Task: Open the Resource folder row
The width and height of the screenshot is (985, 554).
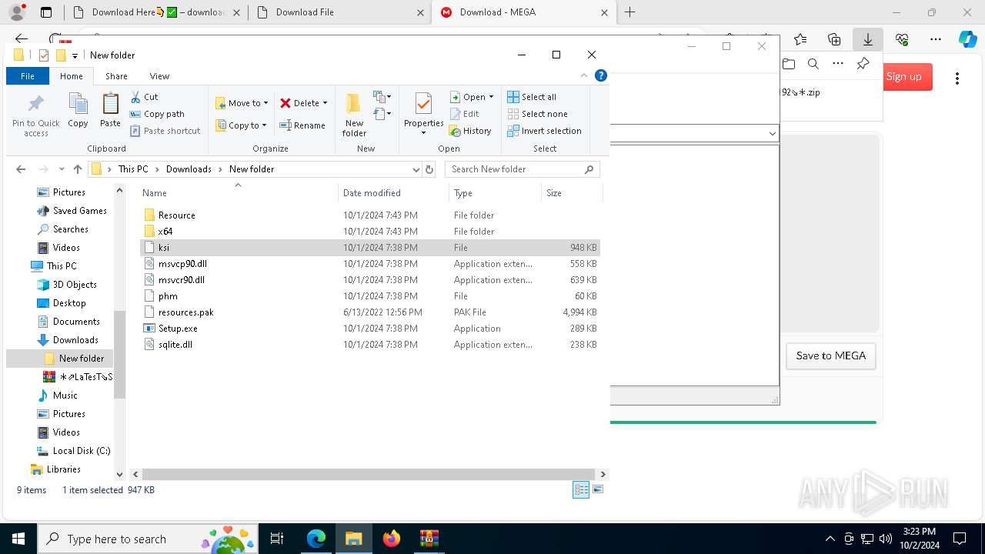Action: [x=369, y=215]
